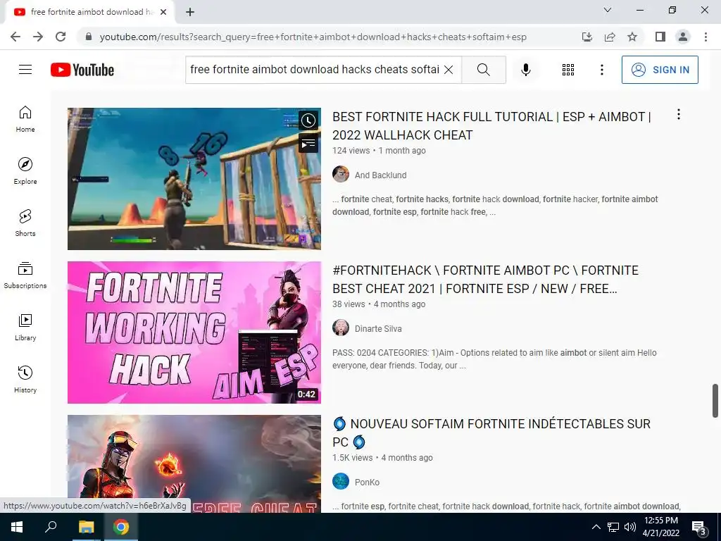
Task: Open a new Chrome tab
Action: [x=190, y=13]
